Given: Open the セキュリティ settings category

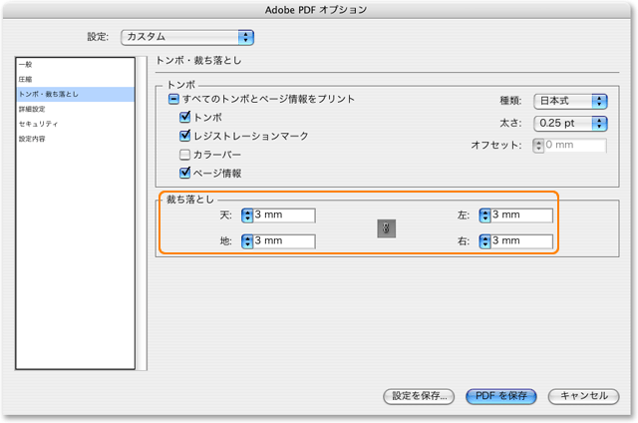Looking at the screenshot, I should pos(38,124).
